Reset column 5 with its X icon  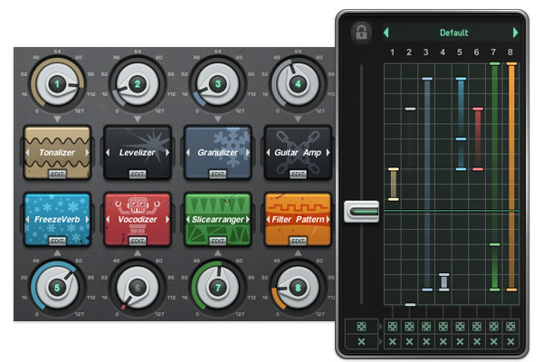[x=460, y=341]
